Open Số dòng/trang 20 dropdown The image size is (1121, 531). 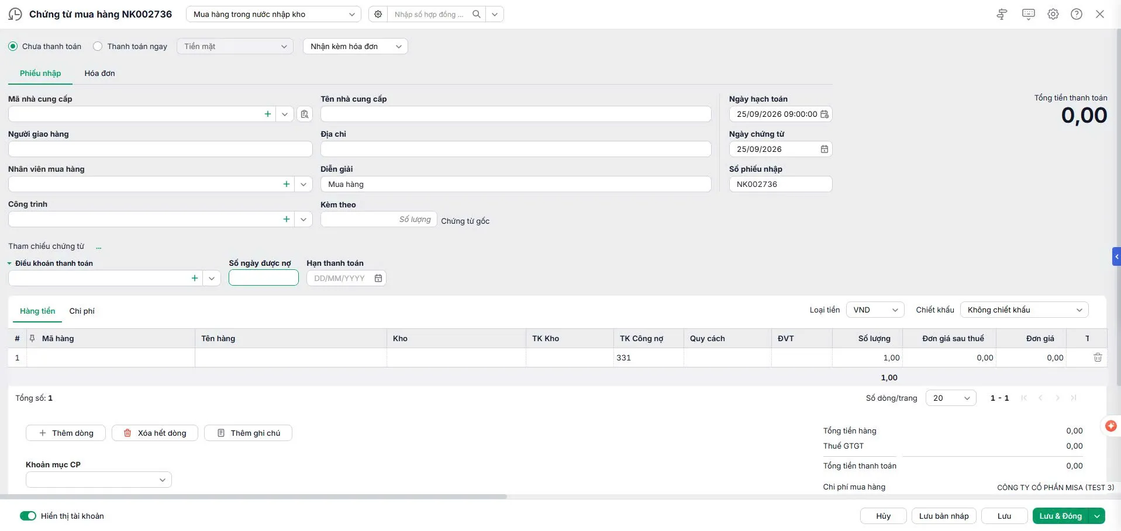[951, 398]
